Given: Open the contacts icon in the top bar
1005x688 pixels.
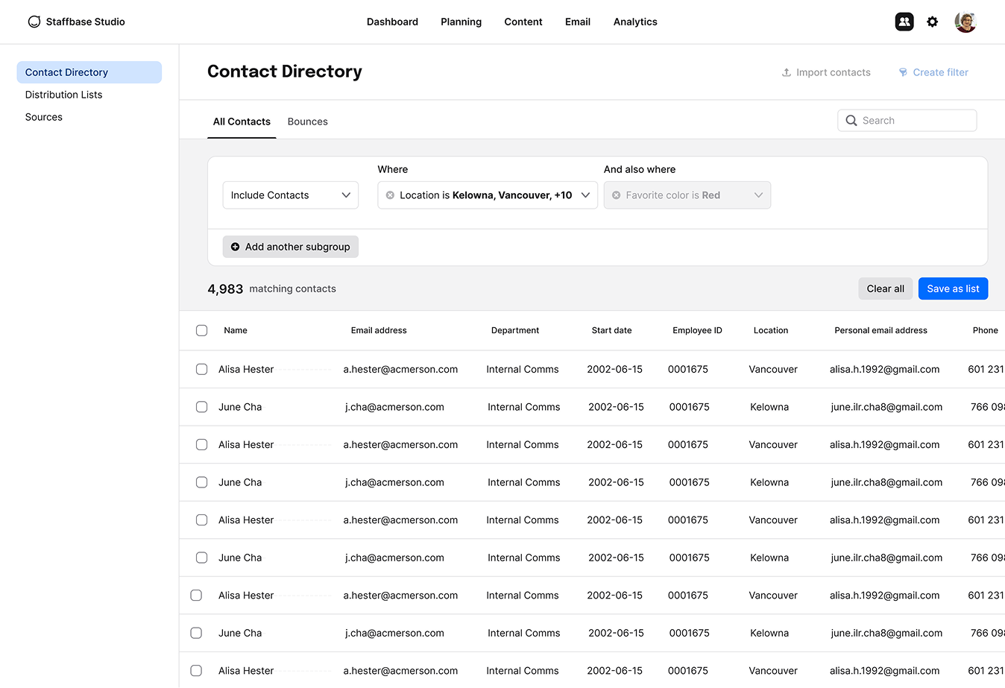Looking at the screenshot, I should (904, 22).
